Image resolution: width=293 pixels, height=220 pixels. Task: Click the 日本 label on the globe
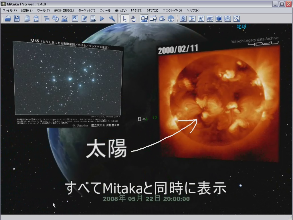tap(142, 119)
